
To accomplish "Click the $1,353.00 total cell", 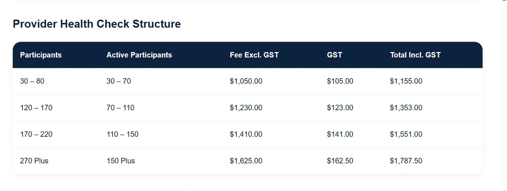I will pyautogui.click(x=406, y=108).
